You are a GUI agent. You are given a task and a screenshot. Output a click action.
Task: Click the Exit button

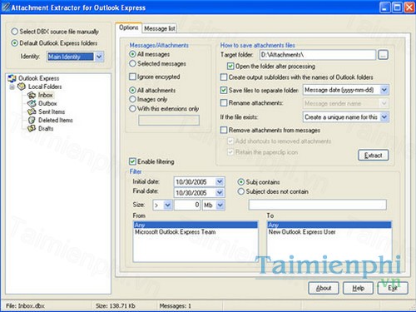pos(393,288)
